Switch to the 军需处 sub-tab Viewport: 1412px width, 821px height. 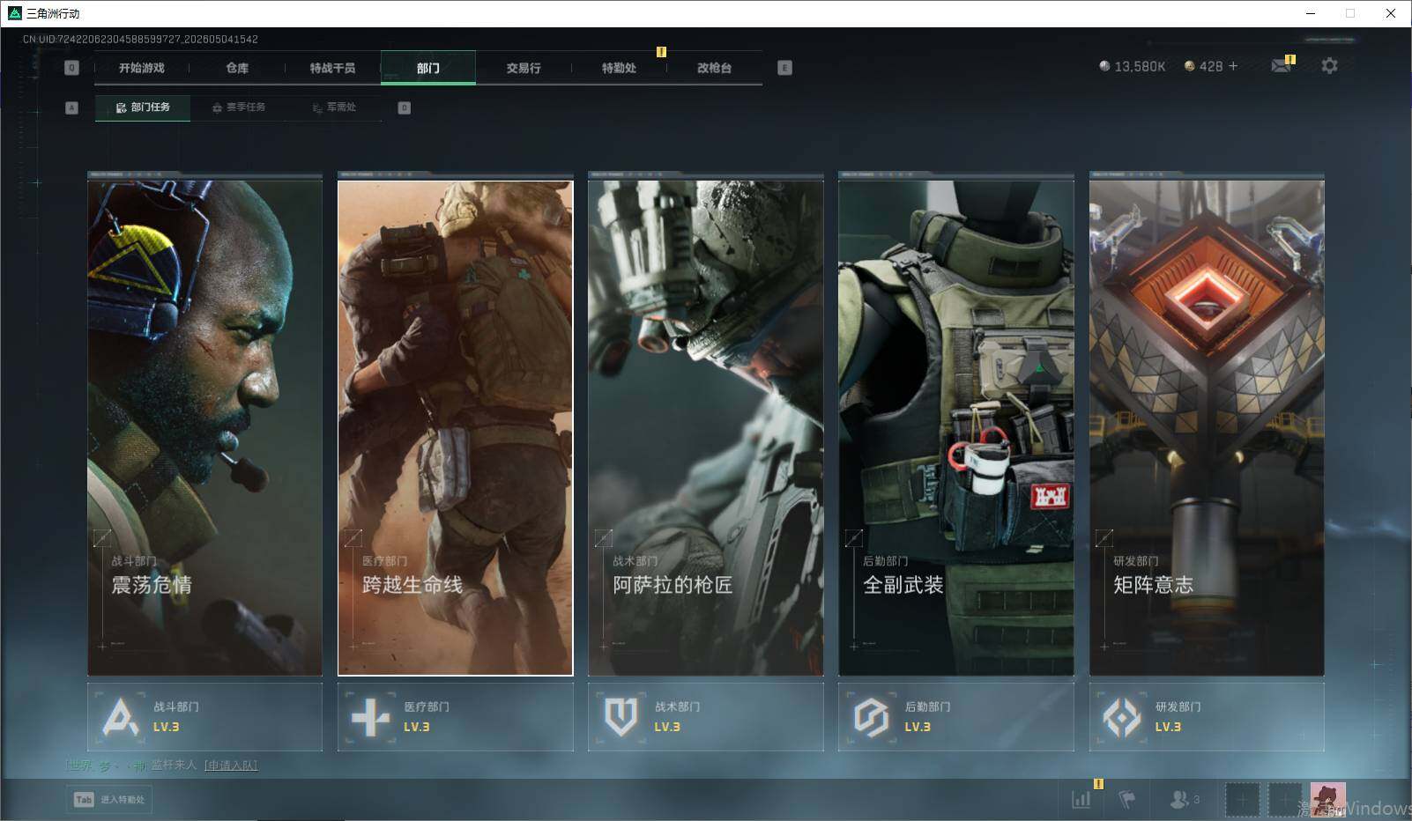click(334, 107)
